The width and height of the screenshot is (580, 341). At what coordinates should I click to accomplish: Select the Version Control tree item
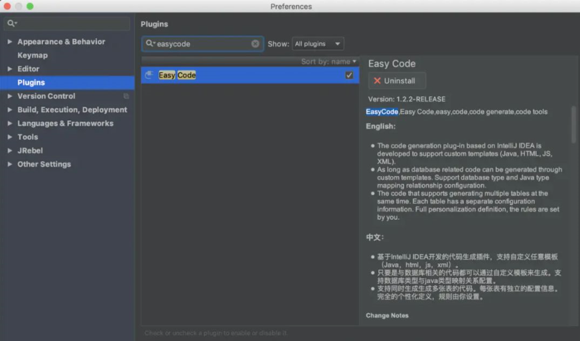point(46,96)
